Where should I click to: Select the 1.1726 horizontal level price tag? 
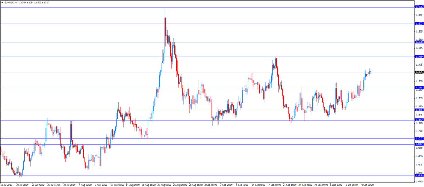(x=419, y=7)
